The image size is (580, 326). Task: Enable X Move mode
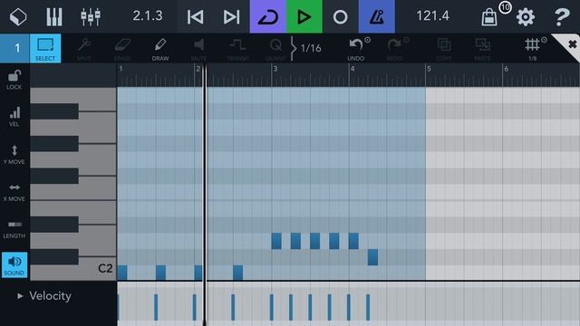pyautogui.click(x=14, y=192)
